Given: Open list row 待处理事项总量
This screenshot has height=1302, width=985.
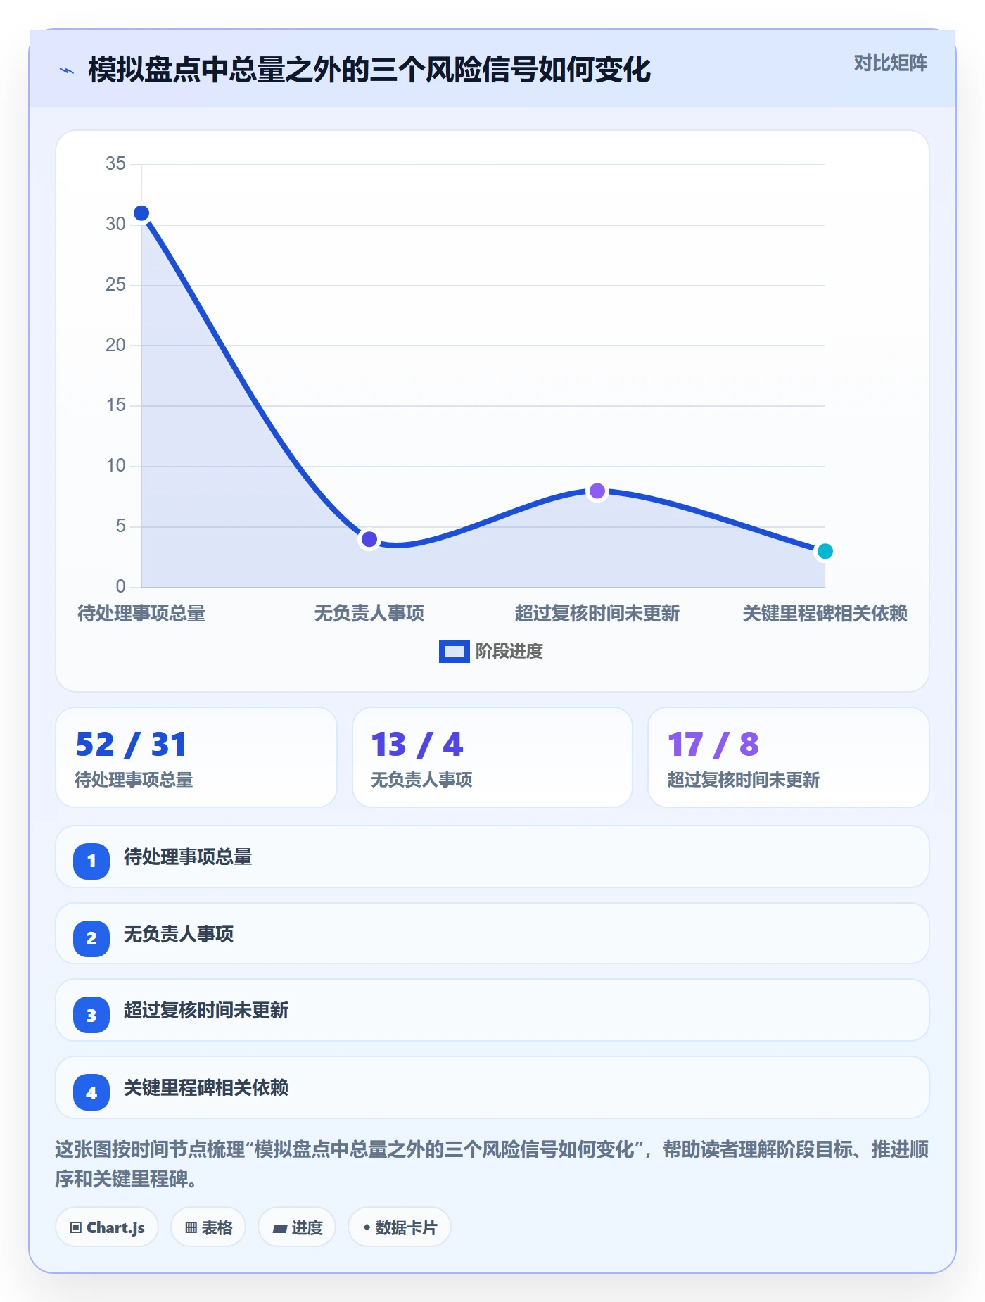Looking at the screenshot, I should (493, 857).
